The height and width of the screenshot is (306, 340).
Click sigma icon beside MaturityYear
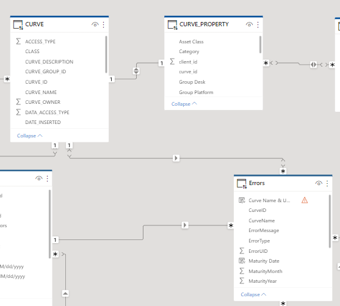[242, 281]
